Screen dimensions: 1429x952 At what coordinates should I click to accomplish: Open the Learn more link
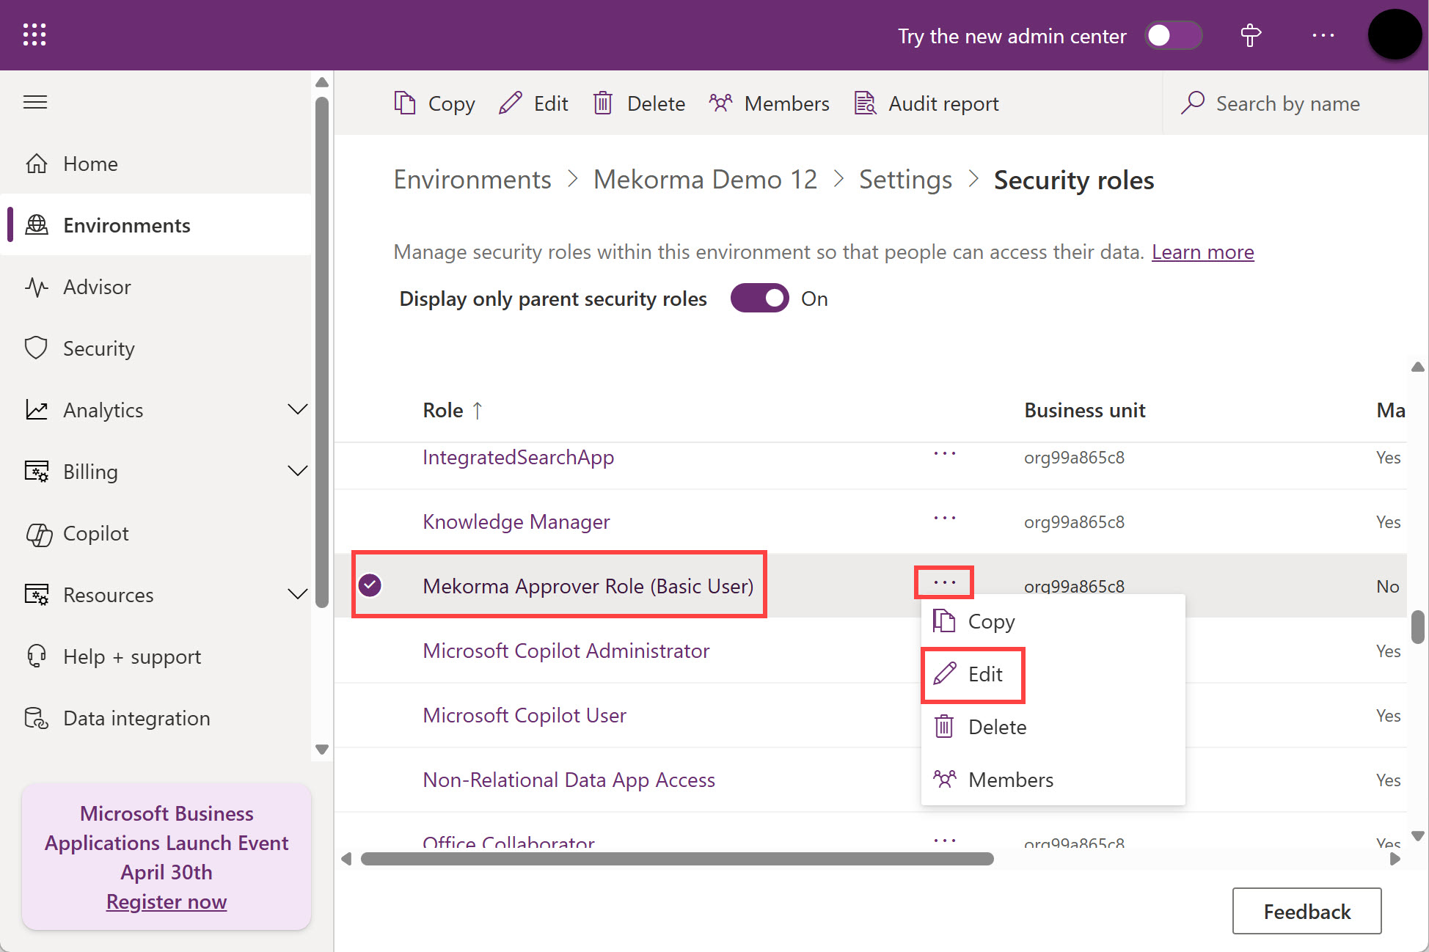tap(1202, 252)
